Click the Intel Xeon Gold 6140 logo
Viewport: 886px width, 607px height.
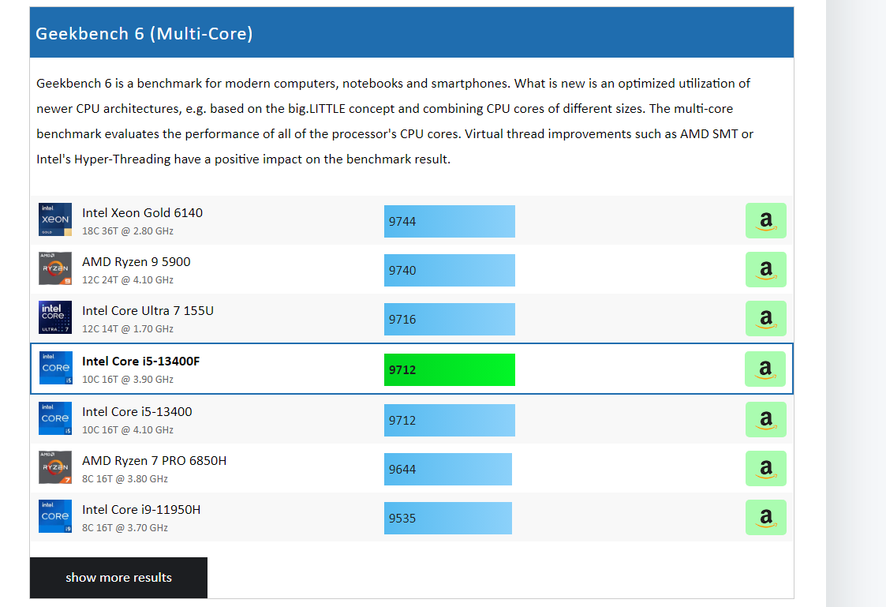(55, 219)
